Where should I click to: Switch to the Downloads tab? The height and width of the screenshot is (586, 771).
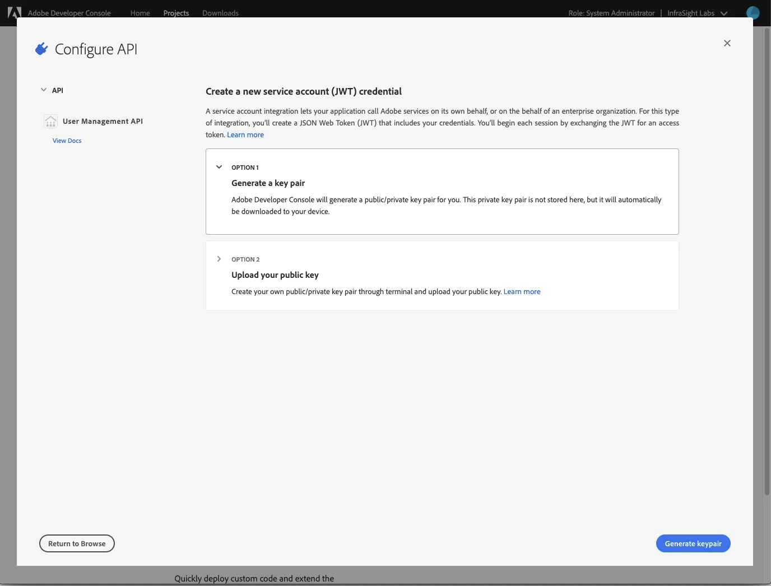coord(220,13)
